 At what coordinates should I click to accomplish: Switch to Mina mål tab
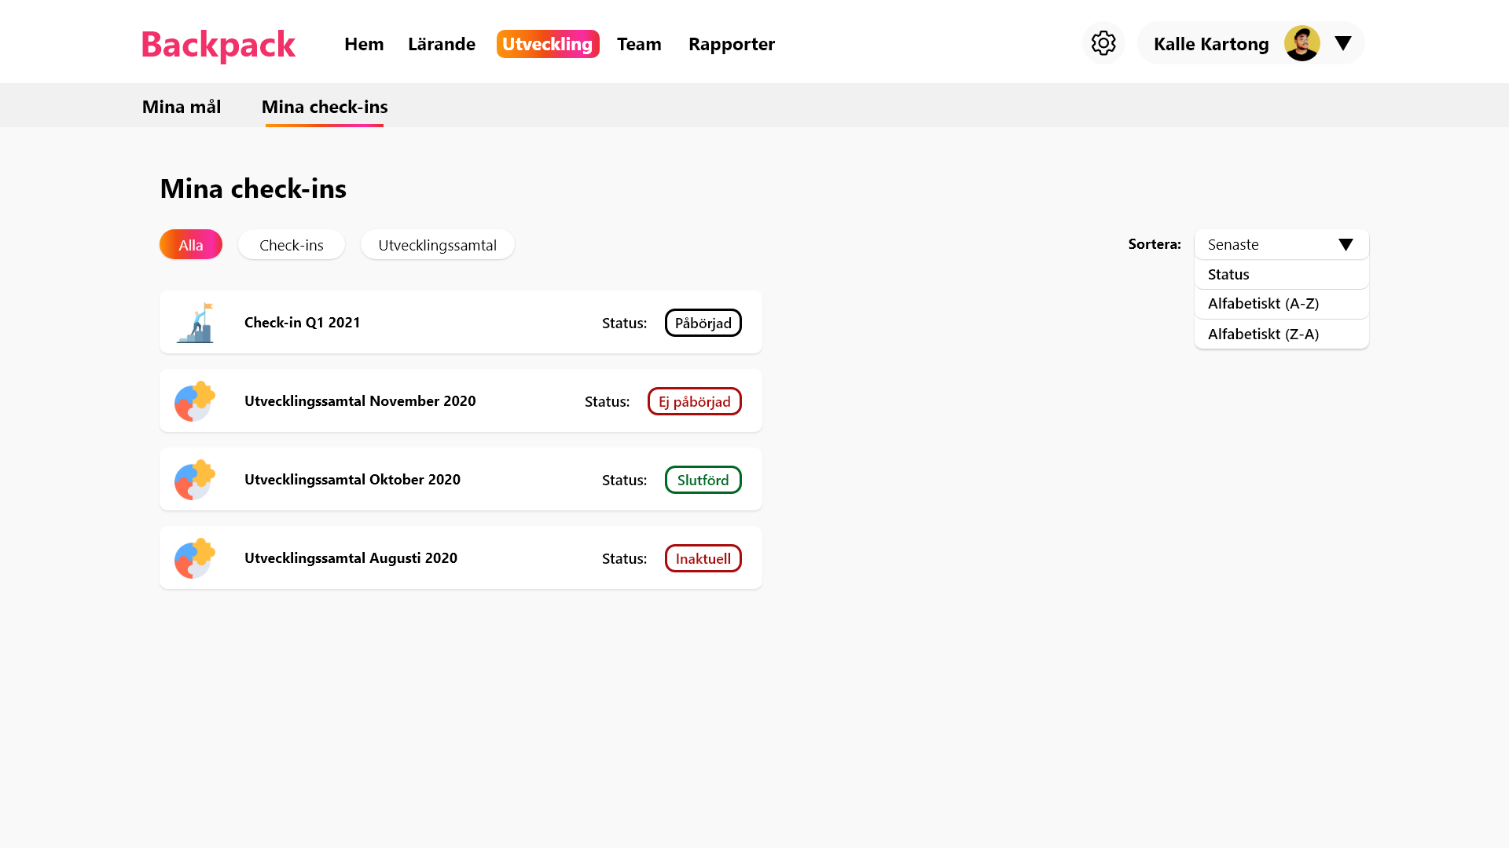182,107
